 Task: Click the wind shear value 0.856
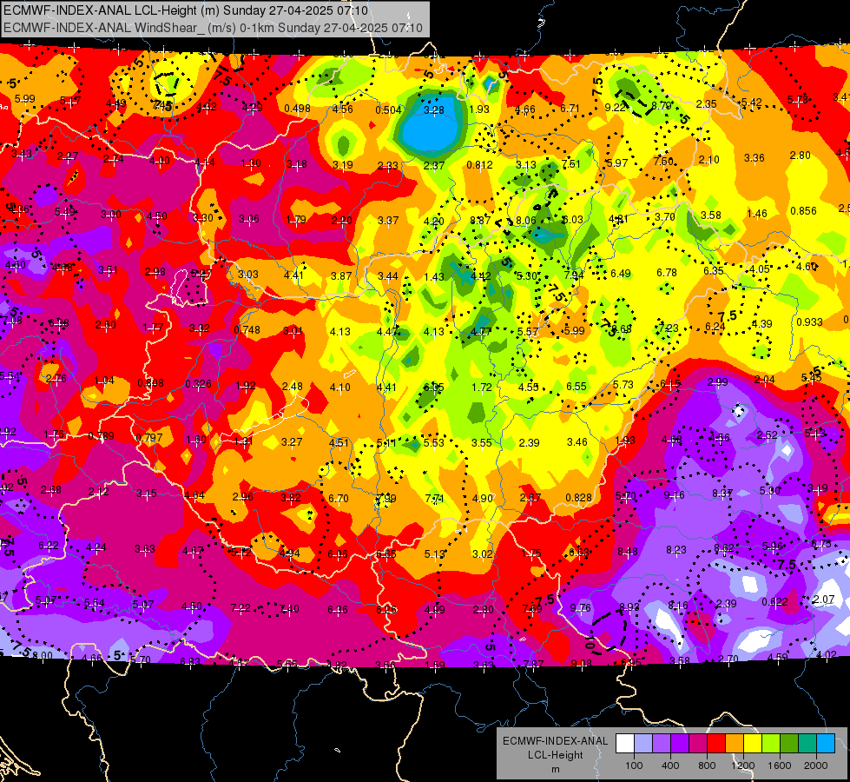click(803, 210)
